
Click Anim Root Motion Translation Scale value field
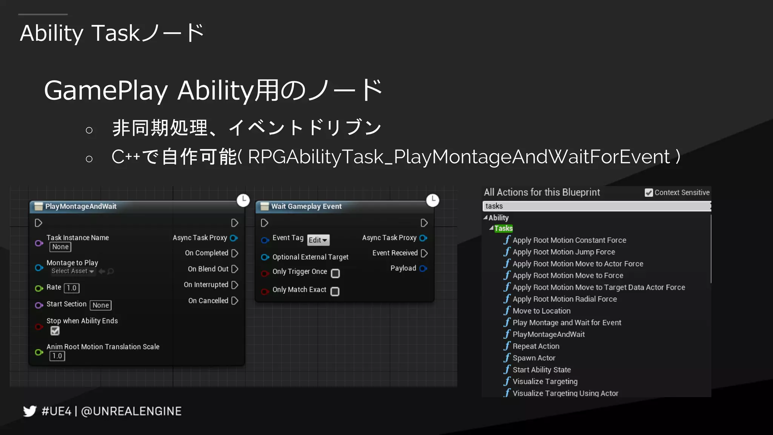pyautogui.click(x=57, y=356)
